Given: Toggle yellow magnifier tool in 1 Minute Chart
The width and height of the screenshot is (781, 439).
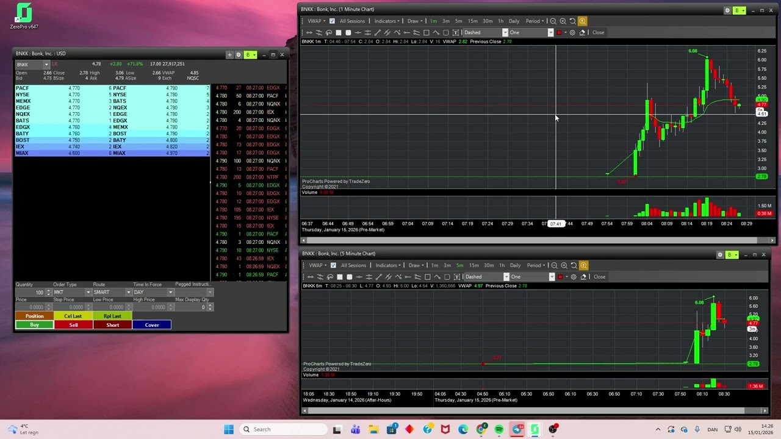Looking at the screenshot, I should (x=583, y=21).
